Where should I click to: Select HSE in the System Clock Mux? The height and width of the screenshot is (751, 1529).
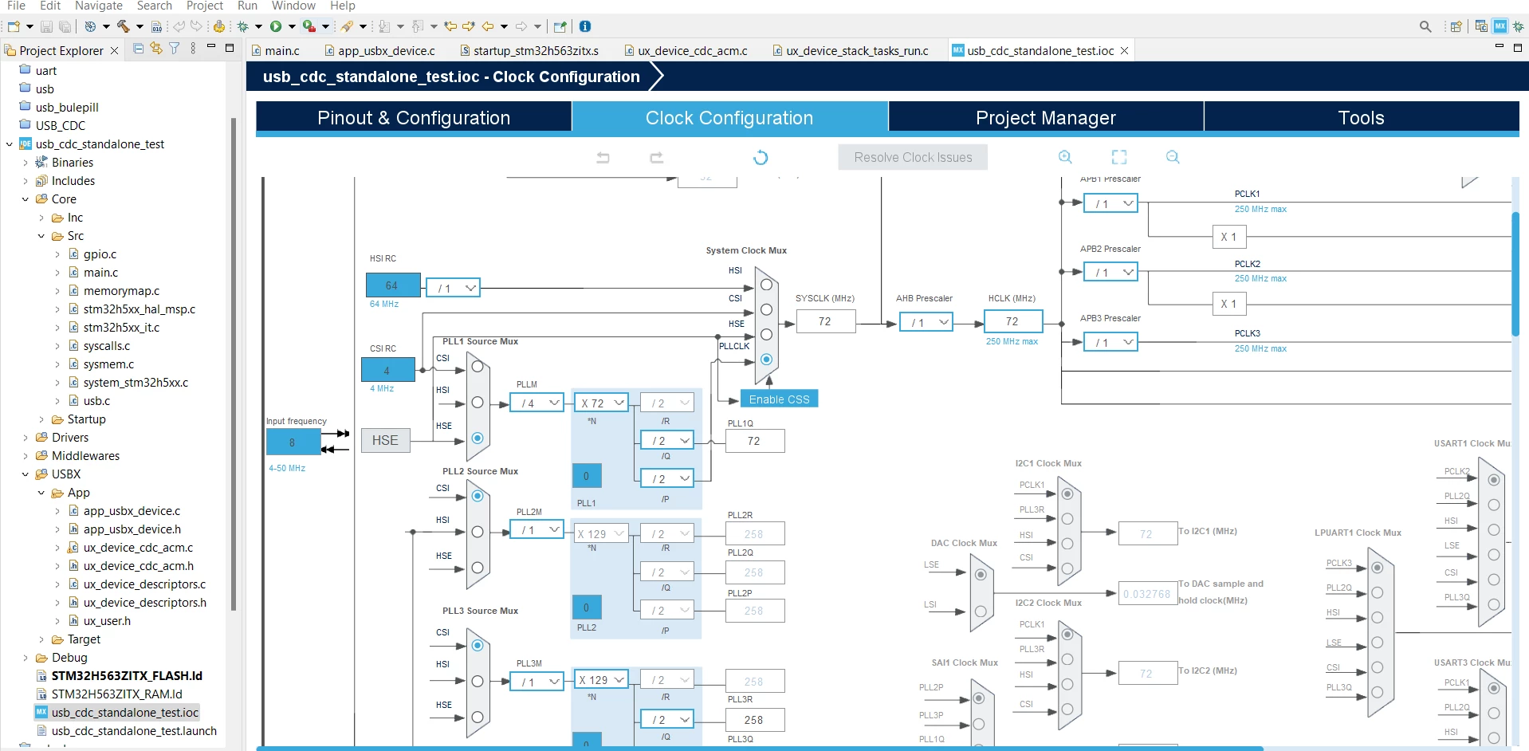pos(766,334)
